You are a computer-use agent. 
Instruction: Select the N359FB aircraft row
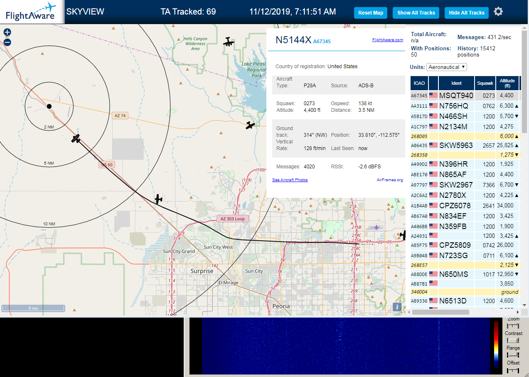[465, 227]
